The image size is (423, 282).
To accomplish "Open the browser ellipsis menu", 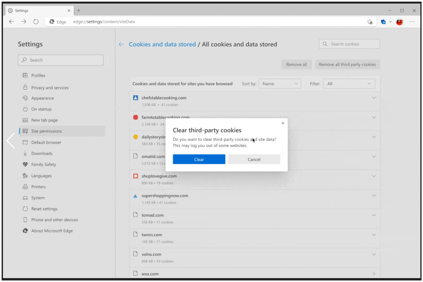I will pos(412,22).
